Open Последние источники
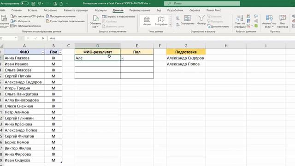Viewport: 295px width, 166px height. pyautogui.click(x=61, y=17)
